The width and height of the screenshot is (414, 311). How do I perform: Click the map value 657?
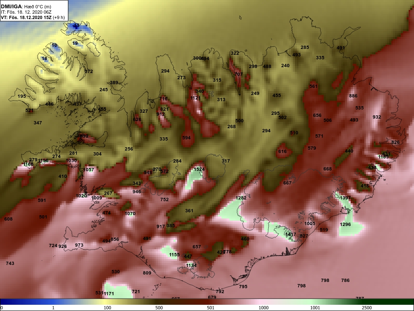(197, 247)
